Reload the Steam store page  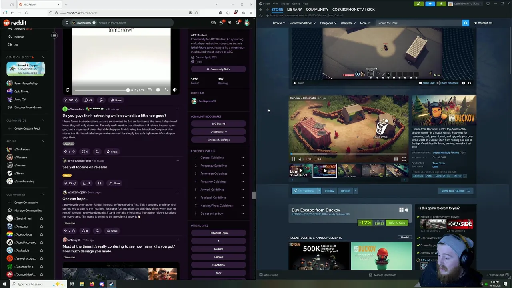pyautogui.click(x=261, y=15)
